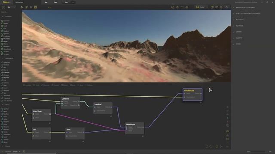Expand the Autolevel section
Screen dimensions: 275x154
[240, 20]
